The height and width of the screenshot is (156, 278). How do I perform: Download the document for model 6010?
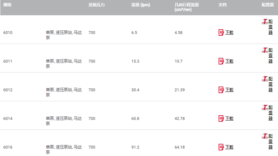(x=229, y=33)
